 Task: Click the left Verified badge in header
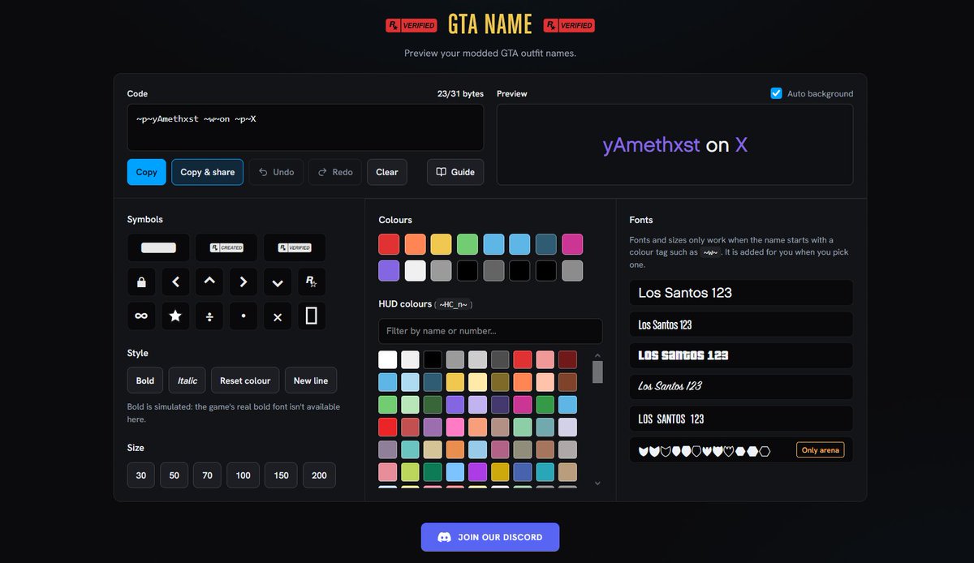411,25
